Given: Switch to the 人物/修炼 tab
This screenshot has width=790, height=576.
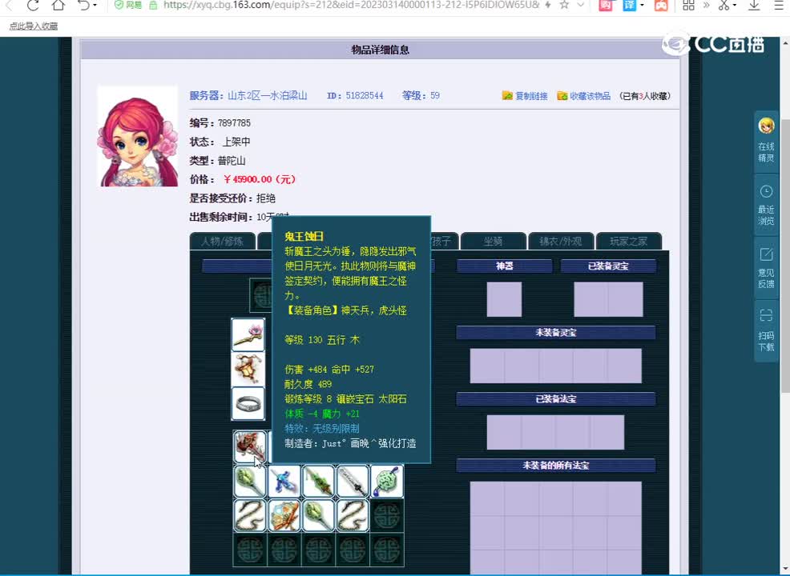Looking at the screenshot, I should point(222,242).
